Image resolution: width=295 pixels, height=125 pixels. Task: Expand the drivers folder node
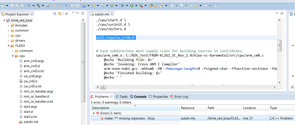pyautogui.click(x=9, y=41)
